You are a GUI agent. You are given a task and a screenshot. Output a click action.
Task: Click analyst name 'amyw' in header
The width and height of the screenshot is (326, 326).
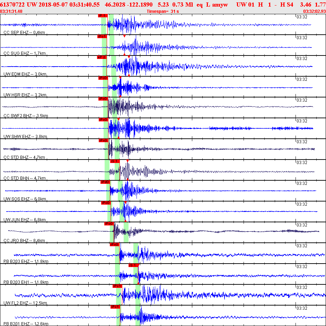coord(220,5)
